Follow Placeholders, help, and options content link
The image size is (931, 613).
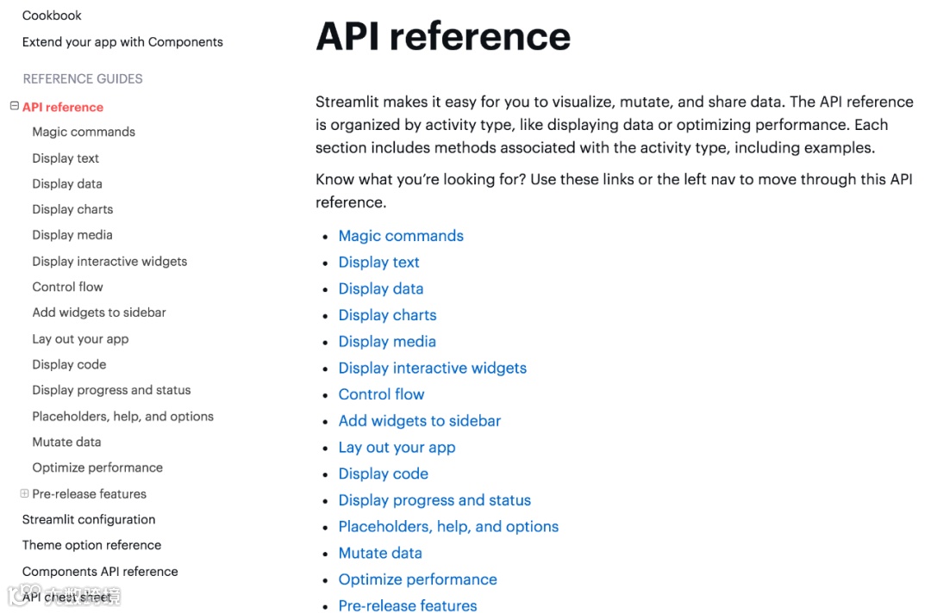pos(448,526)
